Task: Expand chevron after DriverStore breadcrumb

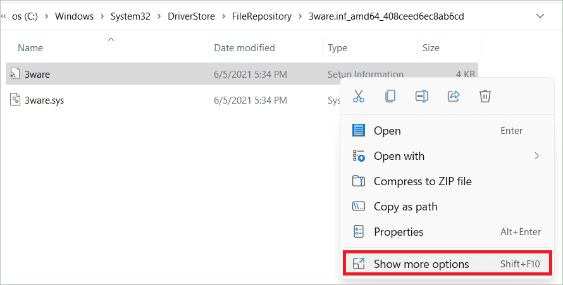Action: click(x=224, y=16)
